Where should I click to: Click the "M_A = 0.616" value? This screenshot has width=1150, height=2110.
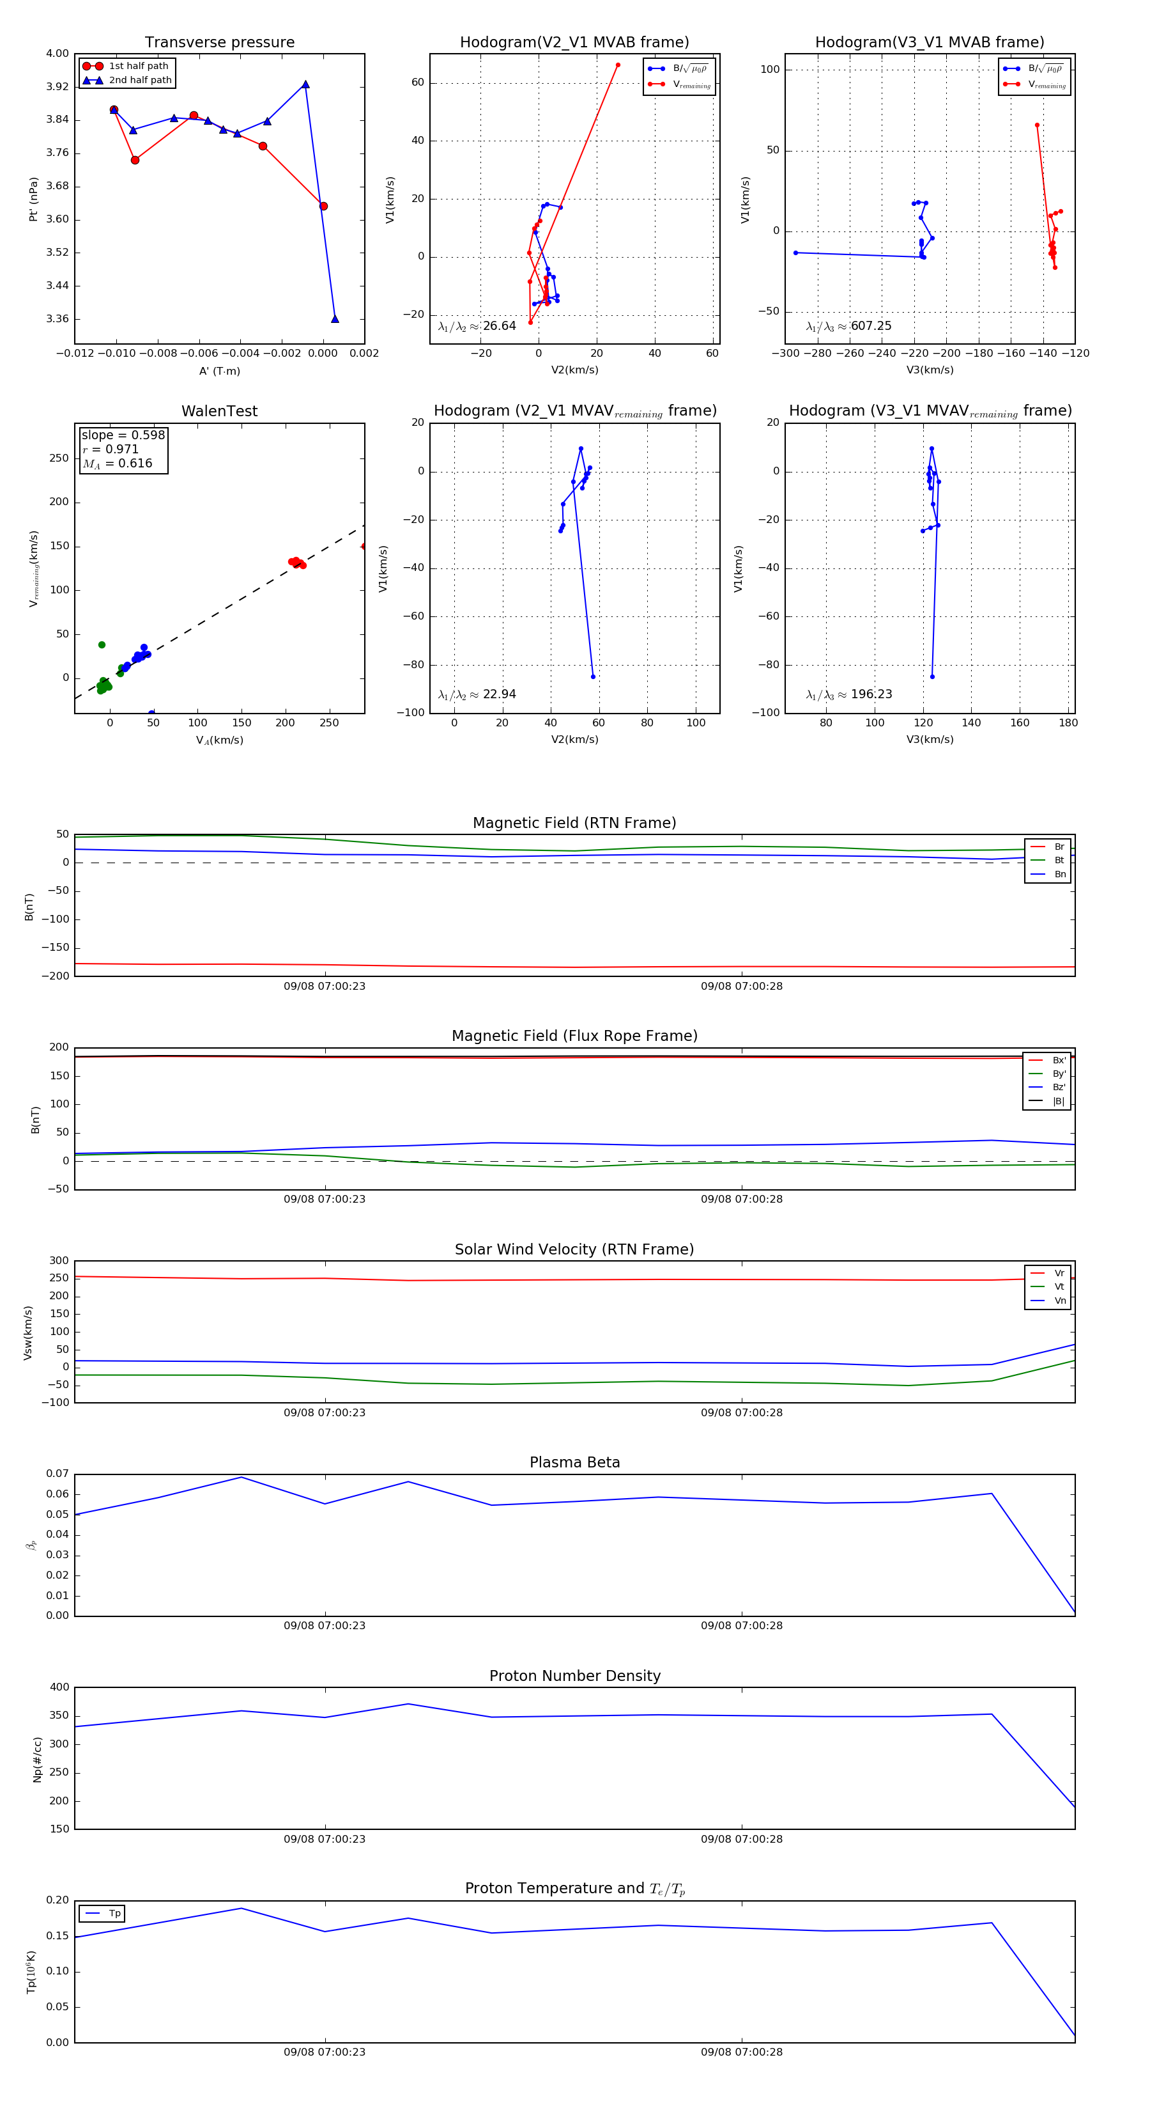pos(117,464)
